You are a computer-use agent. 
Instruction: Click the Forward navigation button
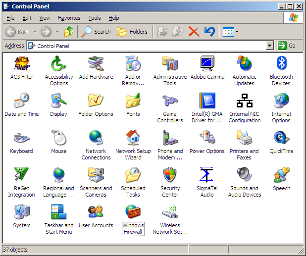click(46, 32)
